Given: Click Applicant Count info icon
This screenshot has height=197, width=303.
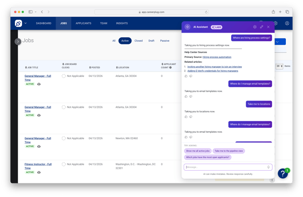Looking at the screenshot, I should pos(170,67).
